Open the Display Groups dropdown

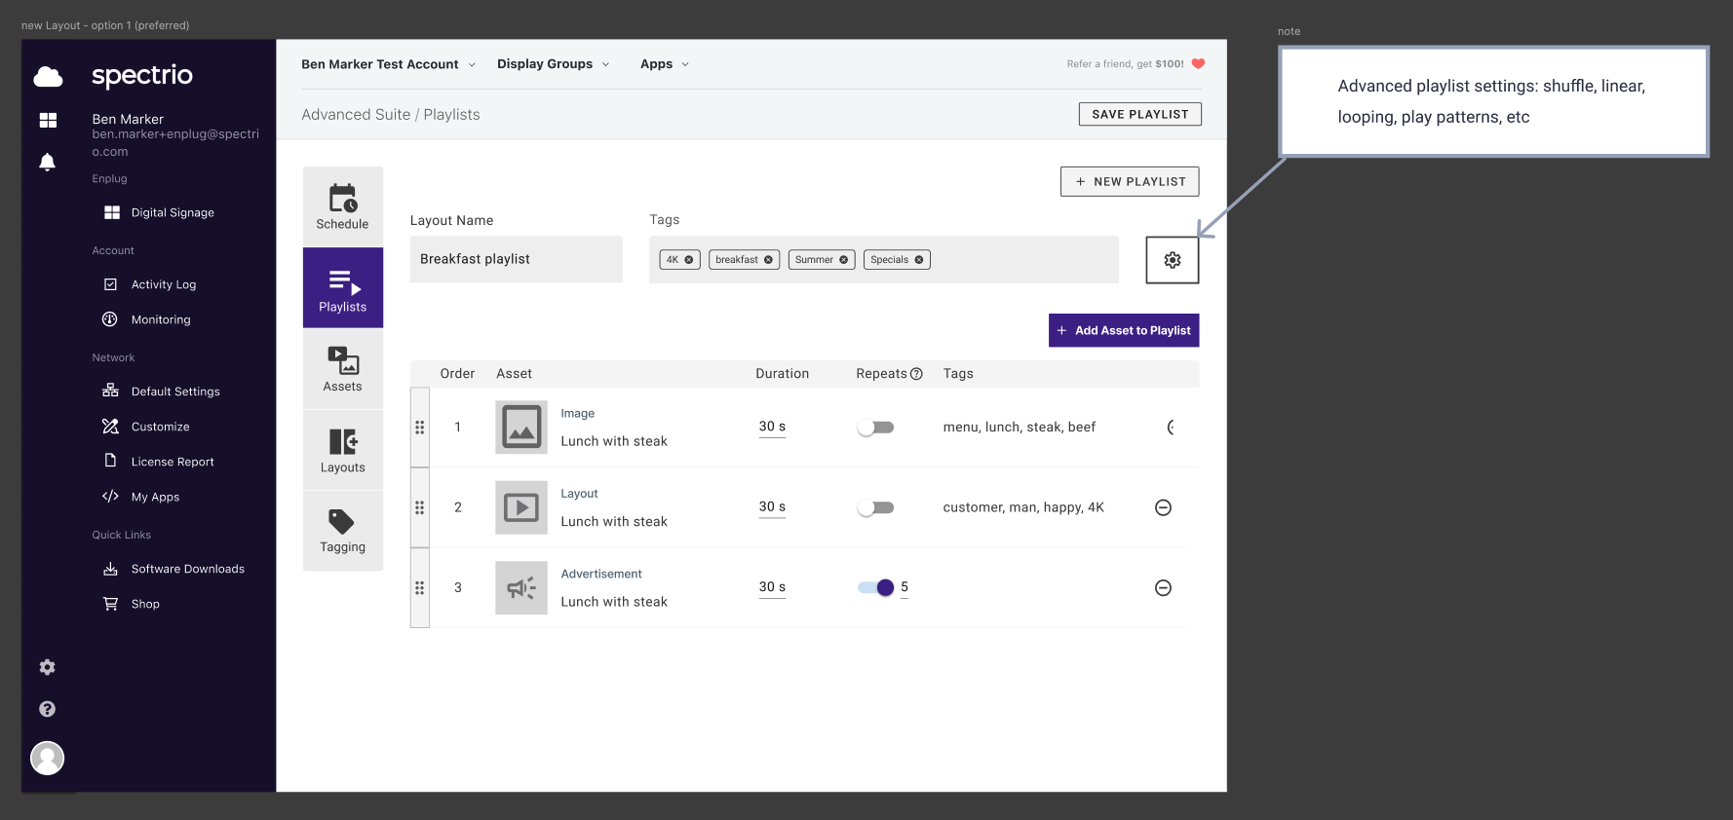coord(553,64)
